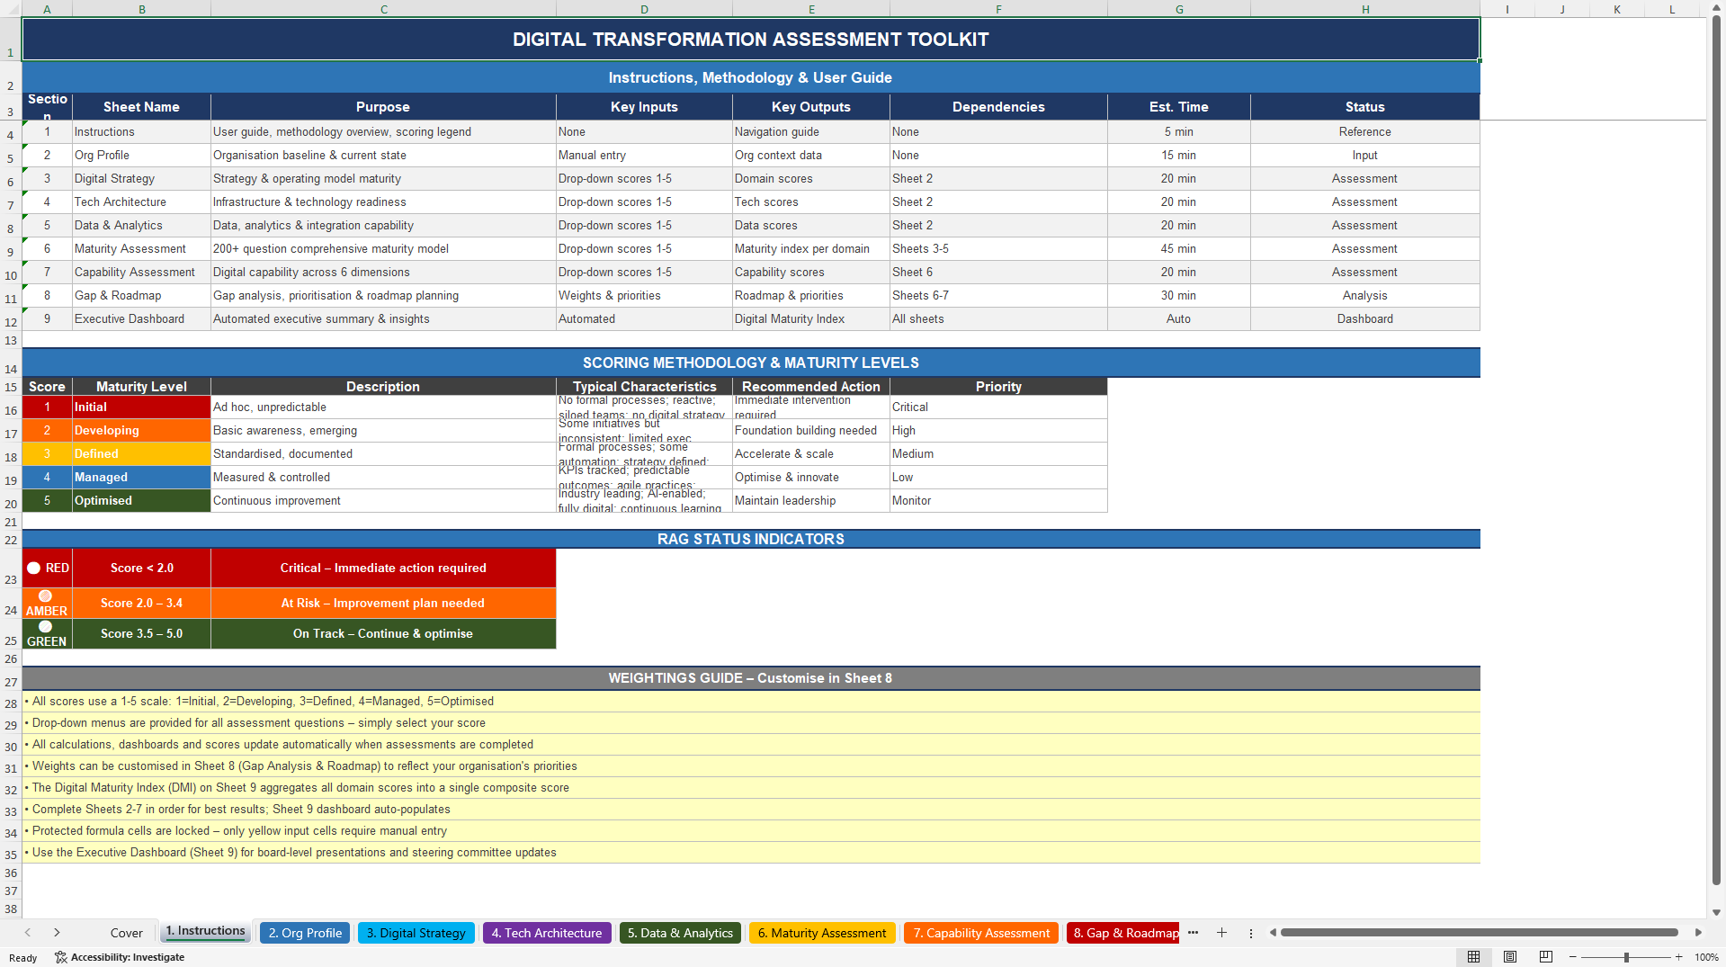Select 'Continuous improvement' description cell
The width and height of the screenshot is (1726, 967).
(383, 500)
